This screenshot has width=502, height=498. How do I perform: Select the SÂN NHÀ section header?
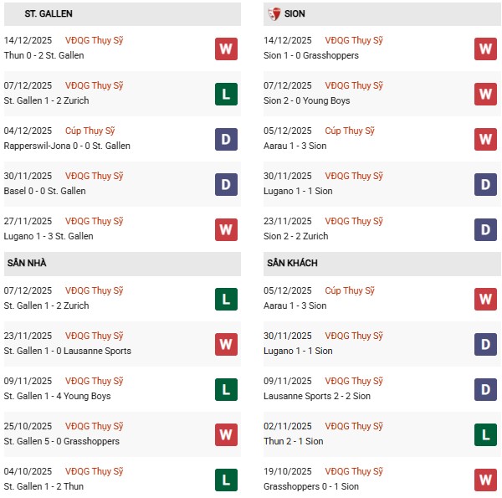pyautogui.click(x=27, y=264)
